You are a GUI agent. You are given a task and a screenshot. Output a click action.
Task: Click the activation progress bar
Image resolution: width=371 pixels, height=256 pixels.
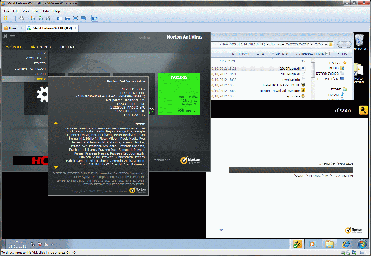coord(291,170)
